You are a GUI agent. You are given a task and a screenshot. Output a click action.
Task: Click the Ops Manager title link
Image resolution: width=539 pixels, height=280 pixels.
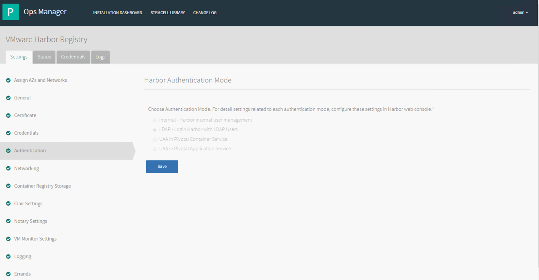point(45,11)
